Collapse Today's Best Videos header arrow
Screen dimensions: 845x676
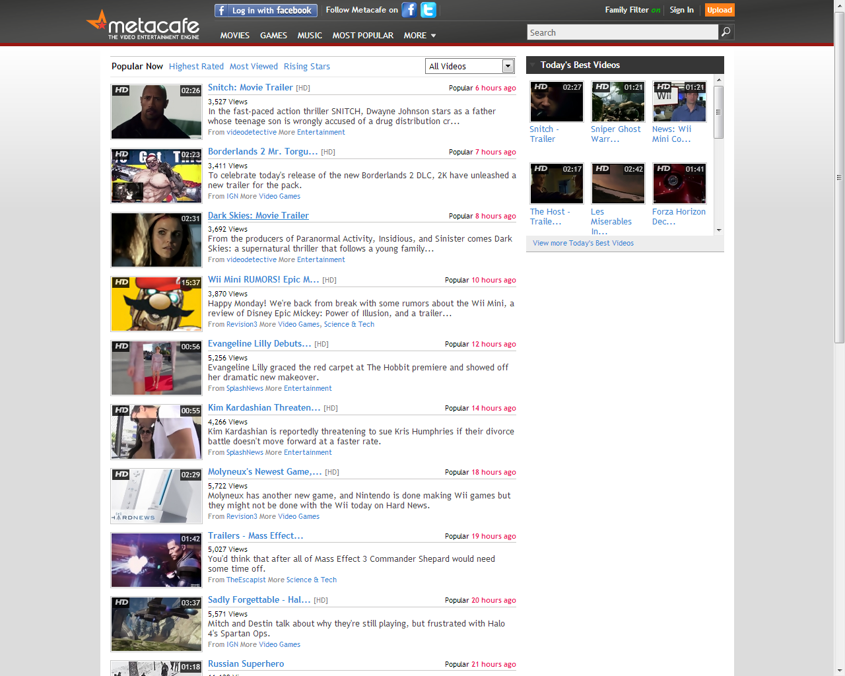[531, 65]
